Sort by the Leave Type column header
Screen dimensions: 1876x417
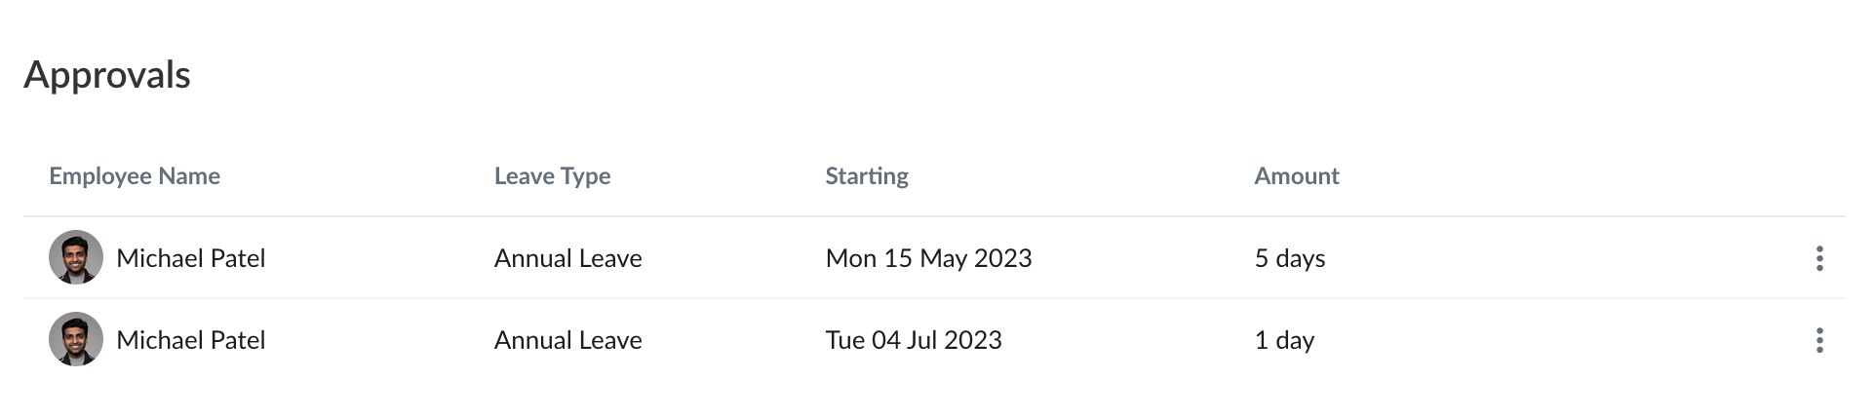[x=552, y=176]
